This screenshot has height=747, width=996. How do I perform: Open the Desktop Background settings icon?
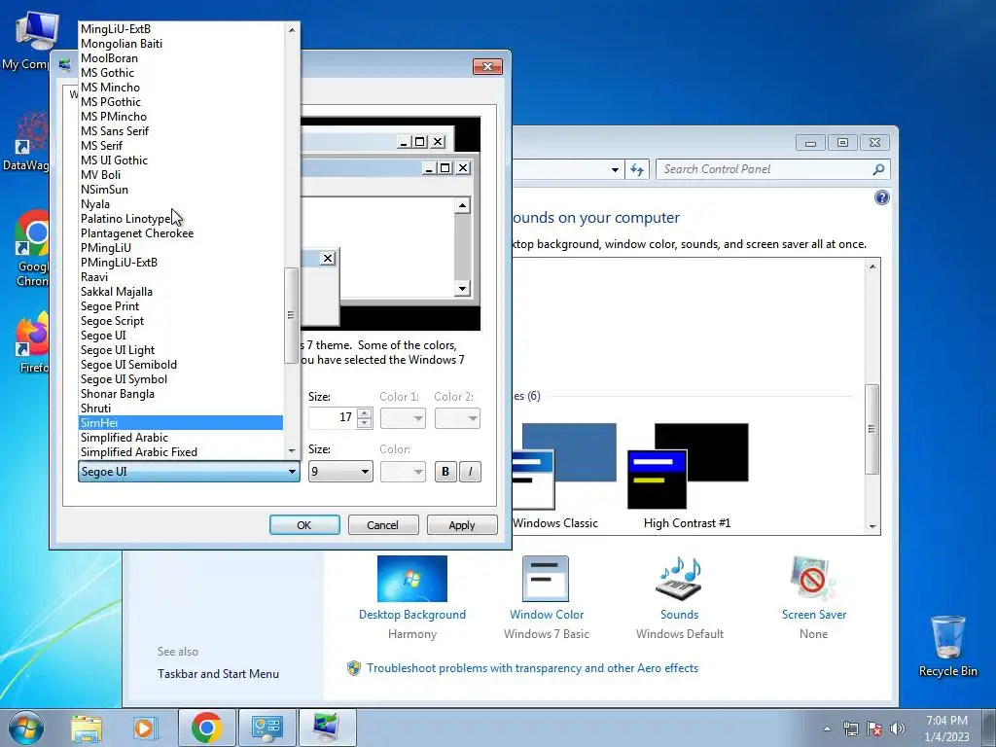click(411, 579)
